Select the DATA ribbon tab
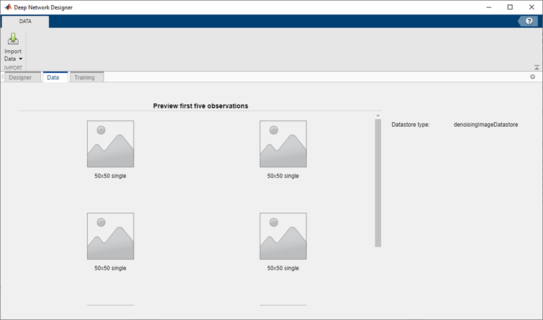 (x=25, y=21)
